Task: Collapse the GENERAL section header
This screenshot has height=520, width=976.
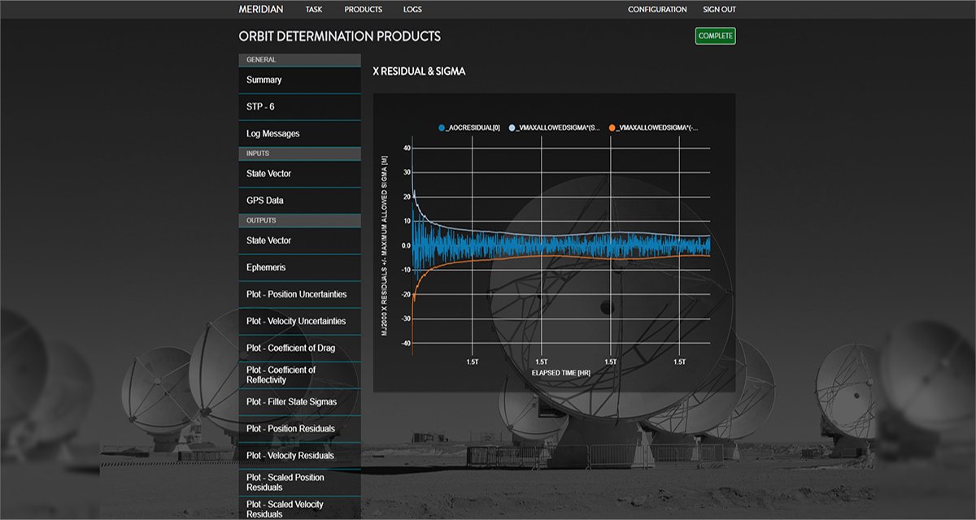Action: (x=298, y=59)
